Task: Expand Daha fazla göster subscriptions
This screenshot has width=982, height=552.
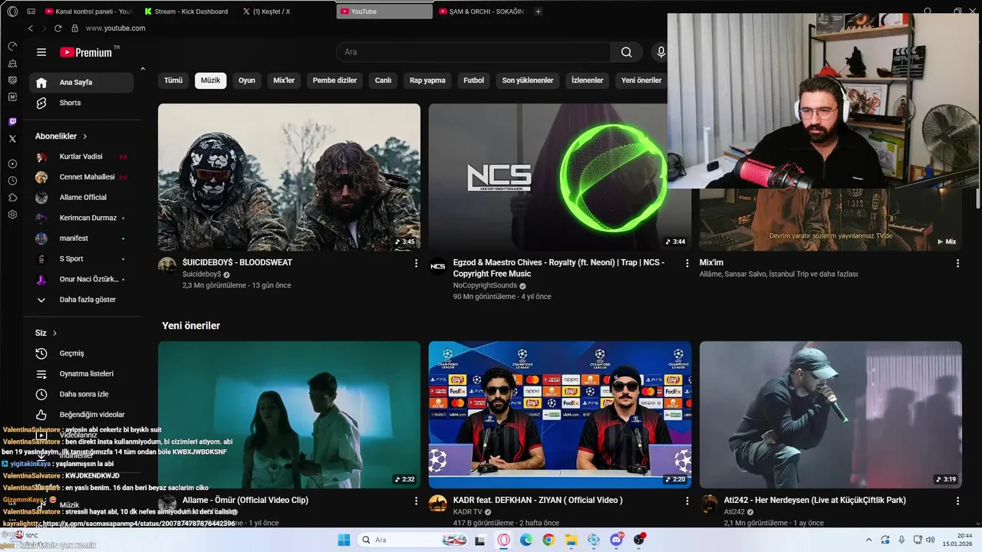Action: pyautogui.click(x=81, y=300)
